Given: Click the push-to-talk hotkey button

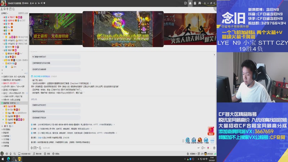Looking at the screenshot, I should tap(24, 154).
